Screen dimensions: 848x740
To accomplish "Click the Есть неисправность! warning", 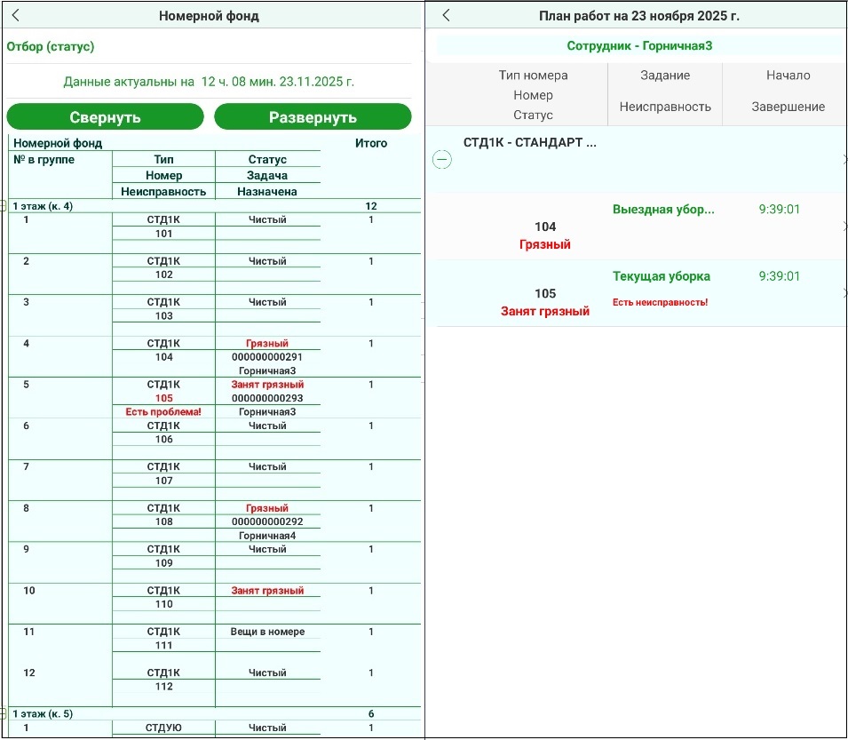I will pos(660,302).
